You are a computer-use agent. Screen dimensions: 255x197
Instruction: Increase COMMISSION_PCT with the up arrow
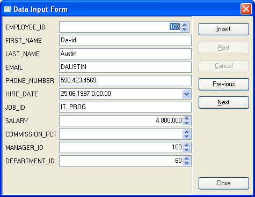(187, 132)
